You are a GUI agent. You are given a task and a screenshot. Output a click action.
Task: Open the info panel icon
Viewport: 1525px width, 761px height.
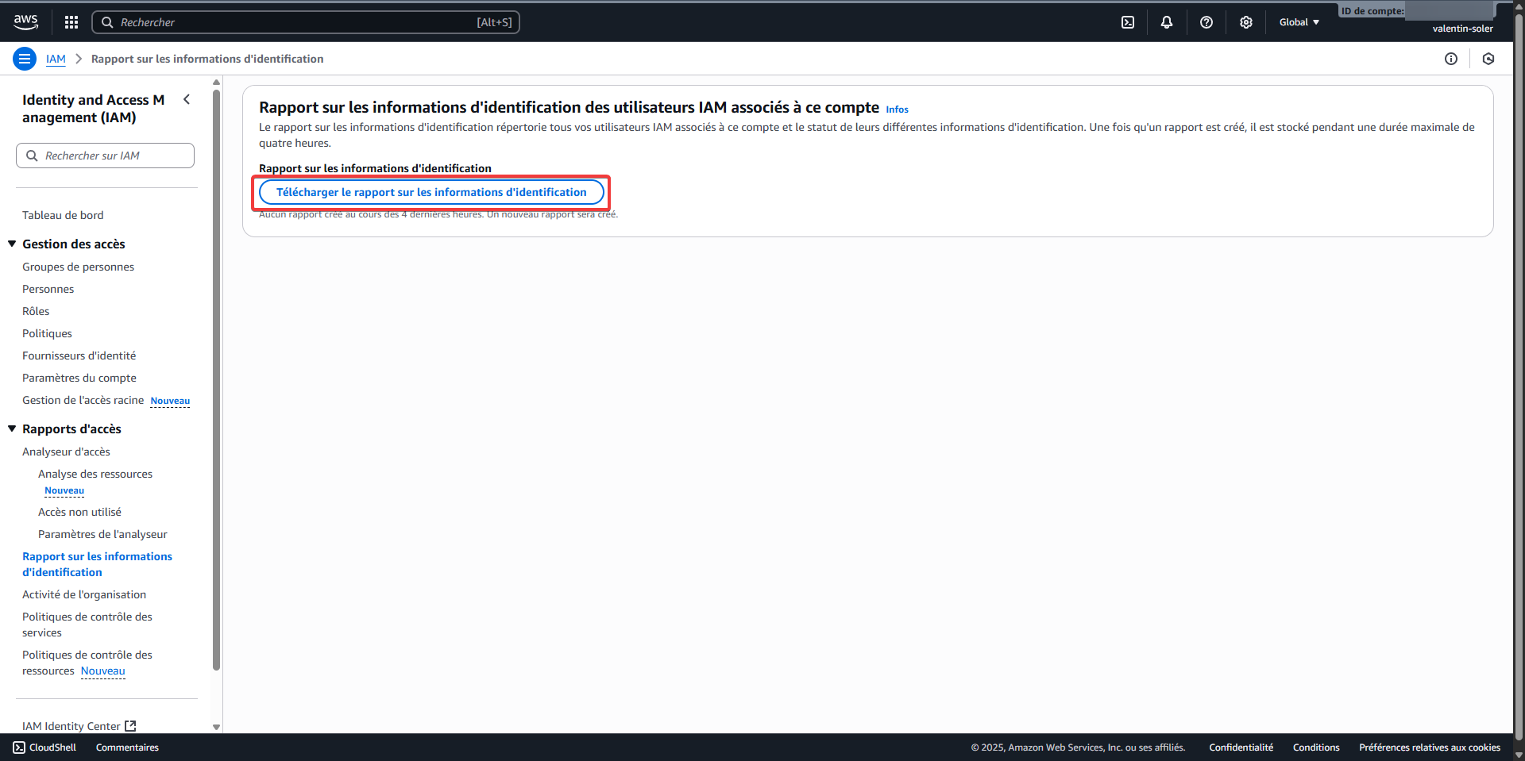tap(1451, 59)
